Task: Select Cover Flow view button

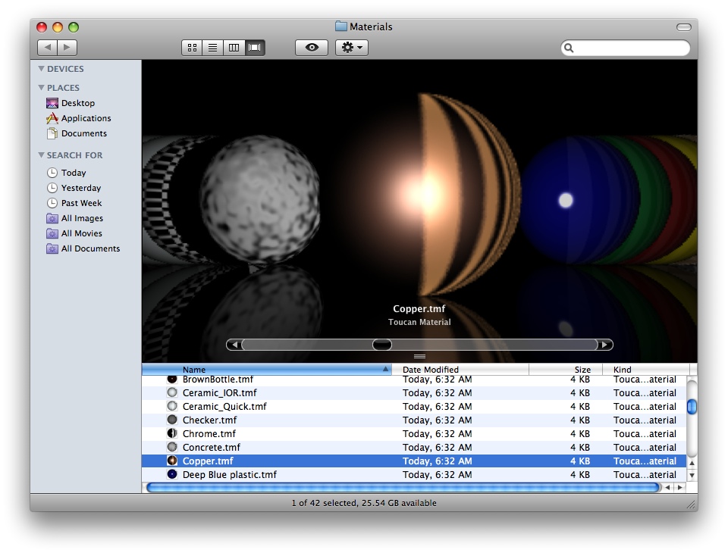Action: [255, 48]
